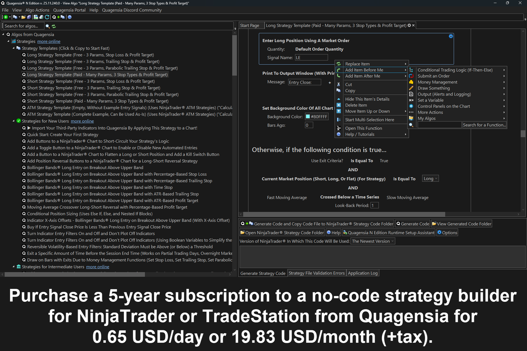
Task: Click more online link beside Strategies
Action: [49, 41]
